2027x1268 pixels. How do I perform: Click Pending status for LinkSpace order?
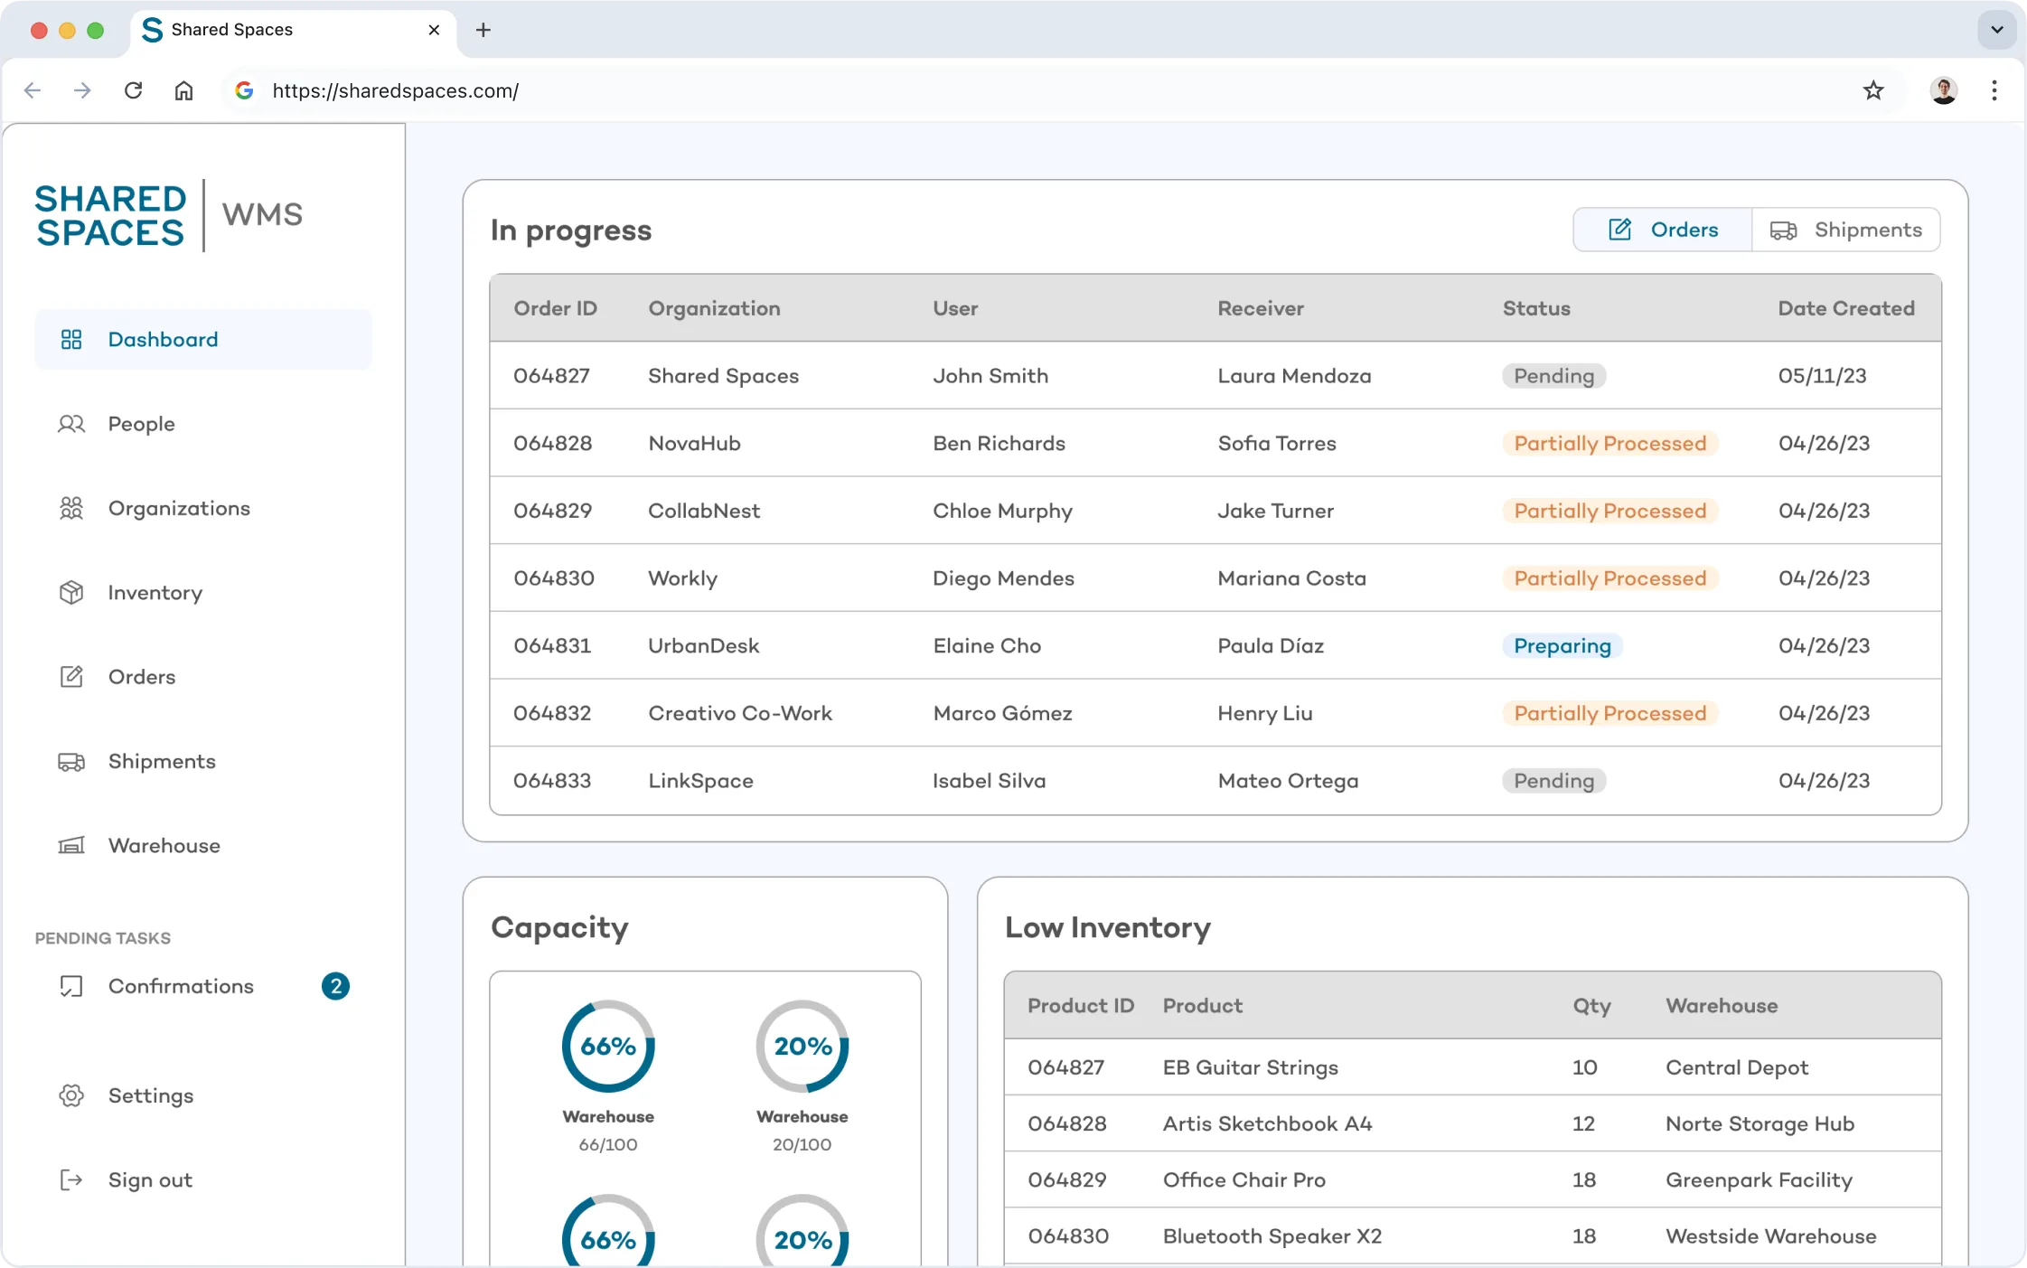pos(1553,780)
